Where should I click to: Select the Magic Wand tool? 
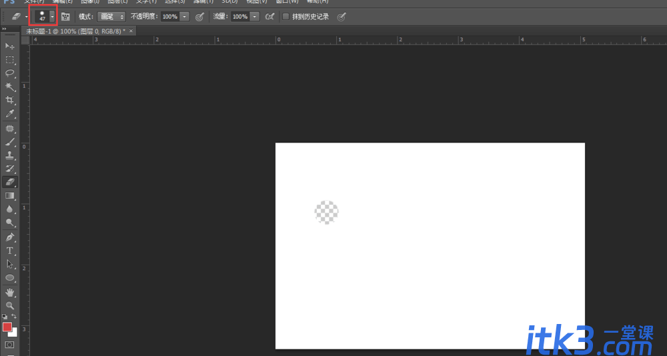(10, 87)
